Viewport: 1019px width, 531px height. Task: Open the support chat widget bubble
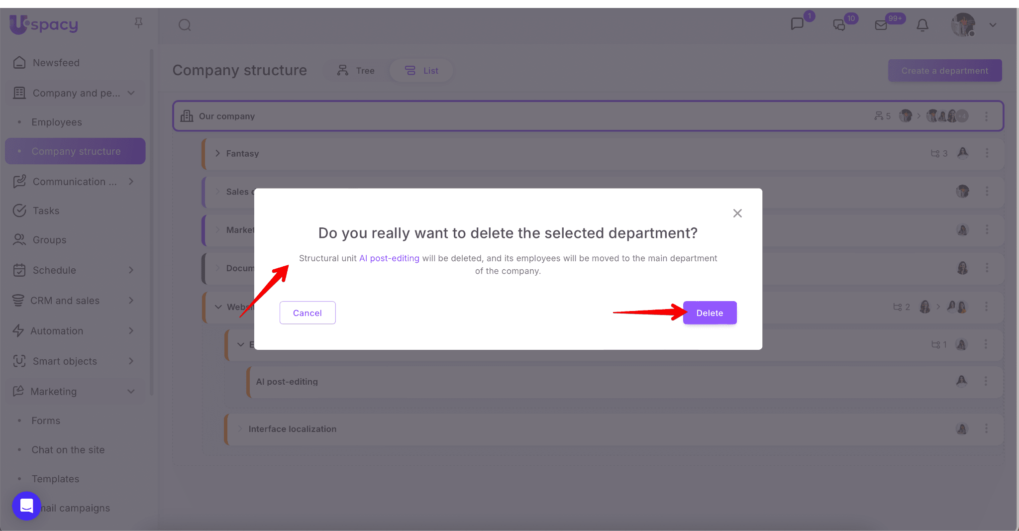[x=26, y=506]
